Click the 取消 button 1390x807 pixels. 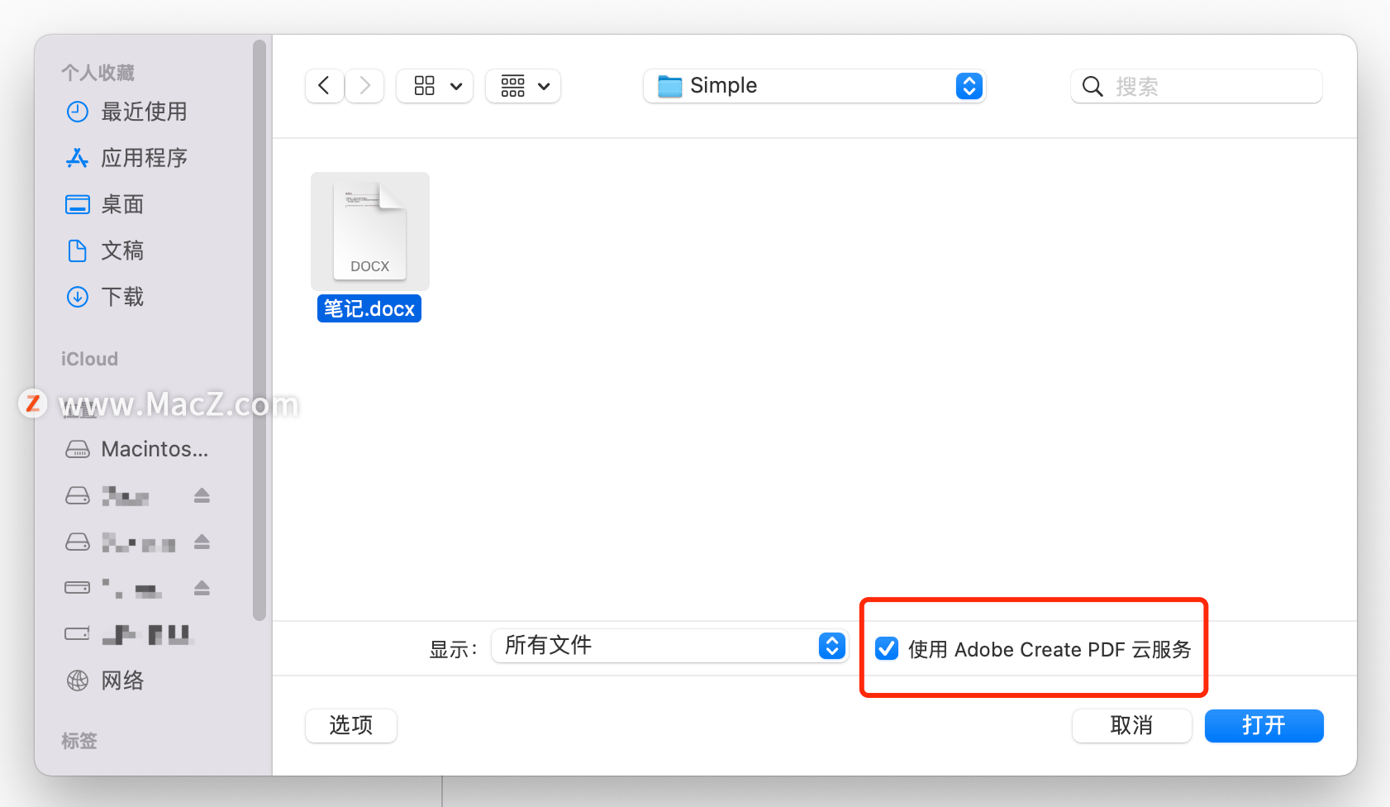(x=1132, y=726)
